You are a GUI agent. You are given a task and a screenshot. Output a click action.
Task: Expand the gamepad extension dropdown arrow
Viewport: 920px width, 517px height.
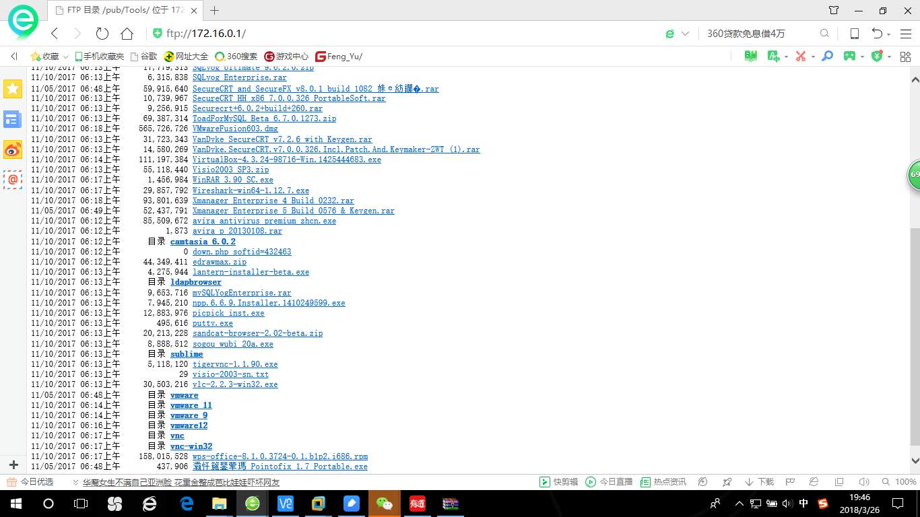863,57
